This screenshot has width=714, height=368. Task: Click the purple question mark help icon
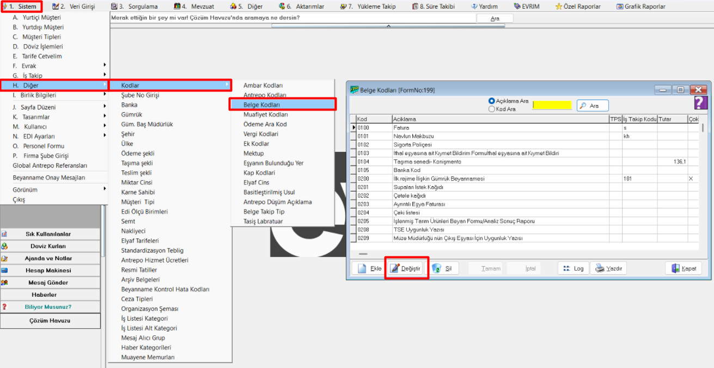pos(700,103)
